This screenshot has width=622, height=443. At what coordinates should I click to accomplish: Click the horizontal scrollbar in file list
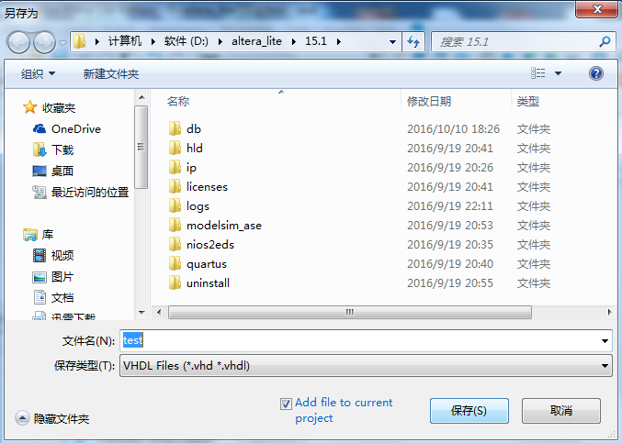click(349, 312)
